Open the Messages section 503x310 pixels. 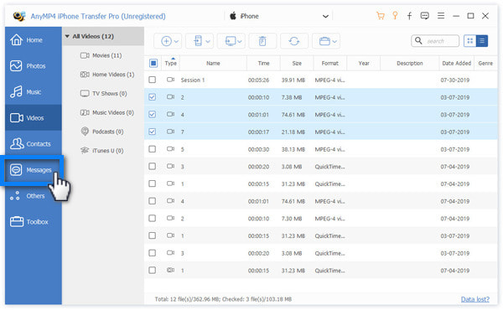(x=34, y=169)
